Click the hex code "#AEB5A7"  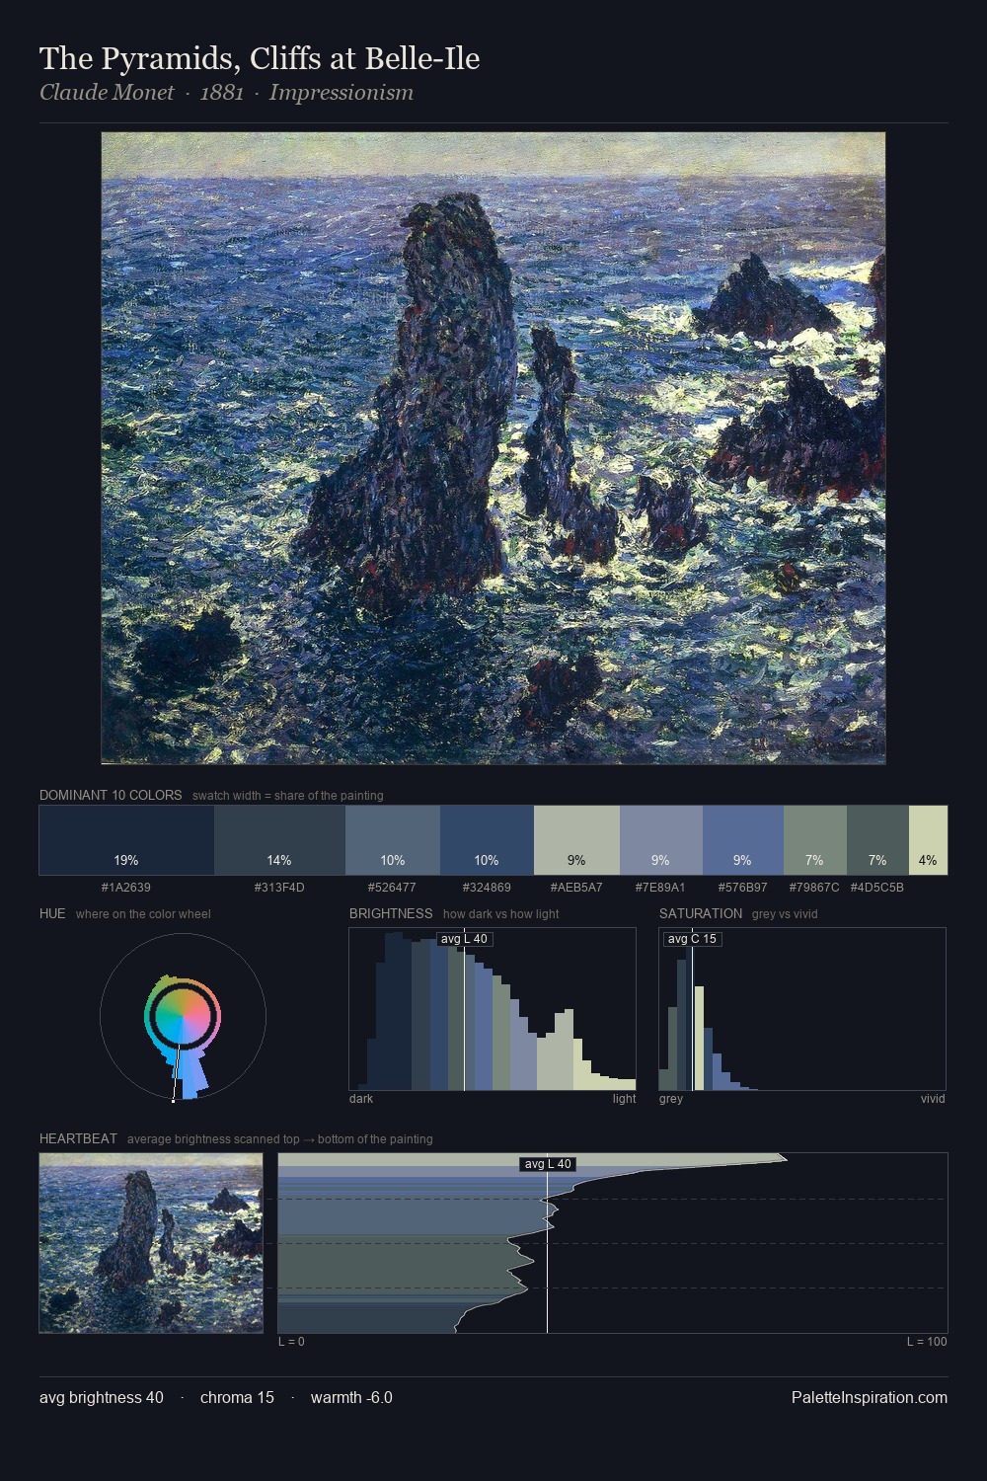point(576,888)
